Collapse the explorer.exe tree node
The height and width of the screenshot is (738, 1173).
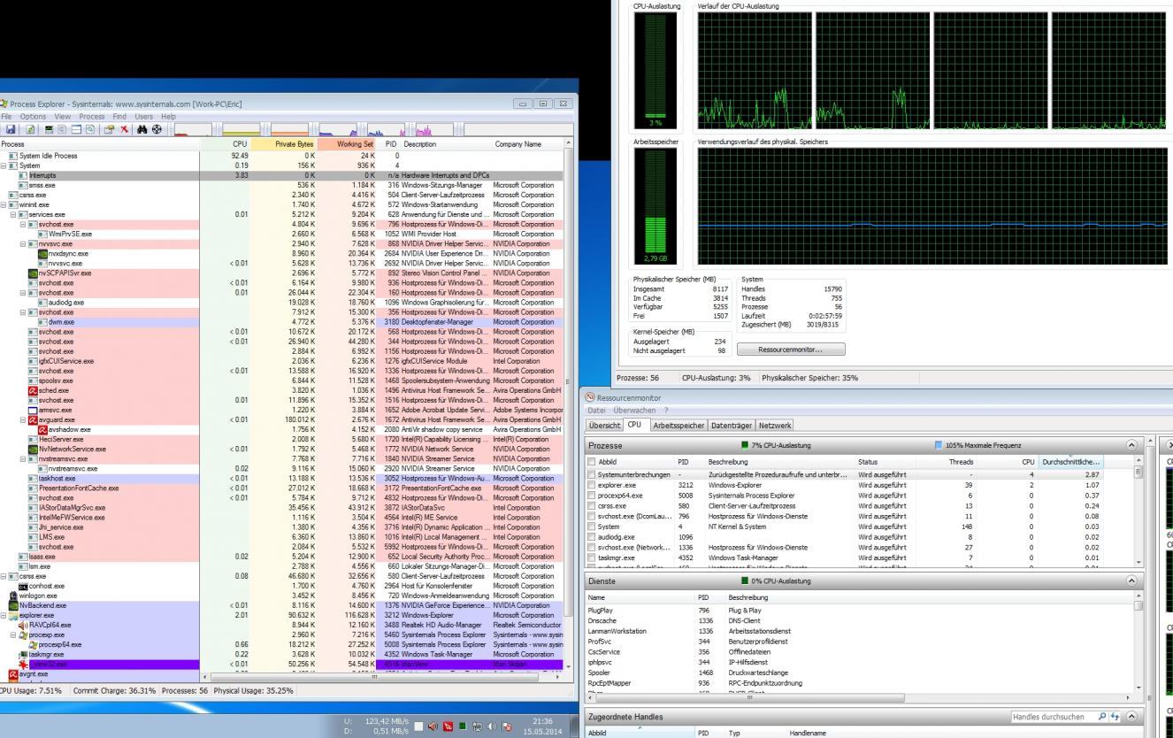4,616
